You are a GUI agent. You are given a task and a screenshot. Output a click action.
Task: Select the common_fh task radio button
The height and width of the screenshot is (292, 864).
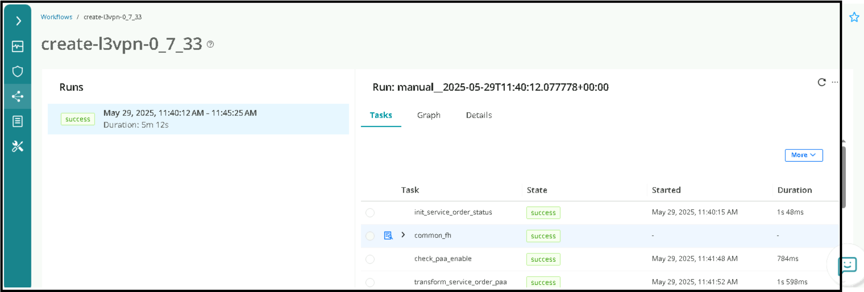pyautogui.click(x=370, y=236)
